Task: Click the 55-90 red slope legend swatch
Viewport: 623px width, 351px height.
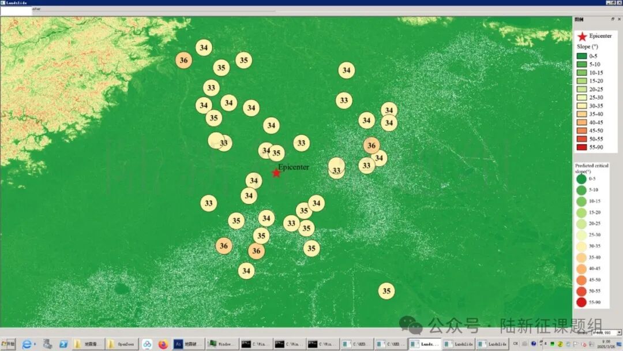Action: tap(581, 147)
